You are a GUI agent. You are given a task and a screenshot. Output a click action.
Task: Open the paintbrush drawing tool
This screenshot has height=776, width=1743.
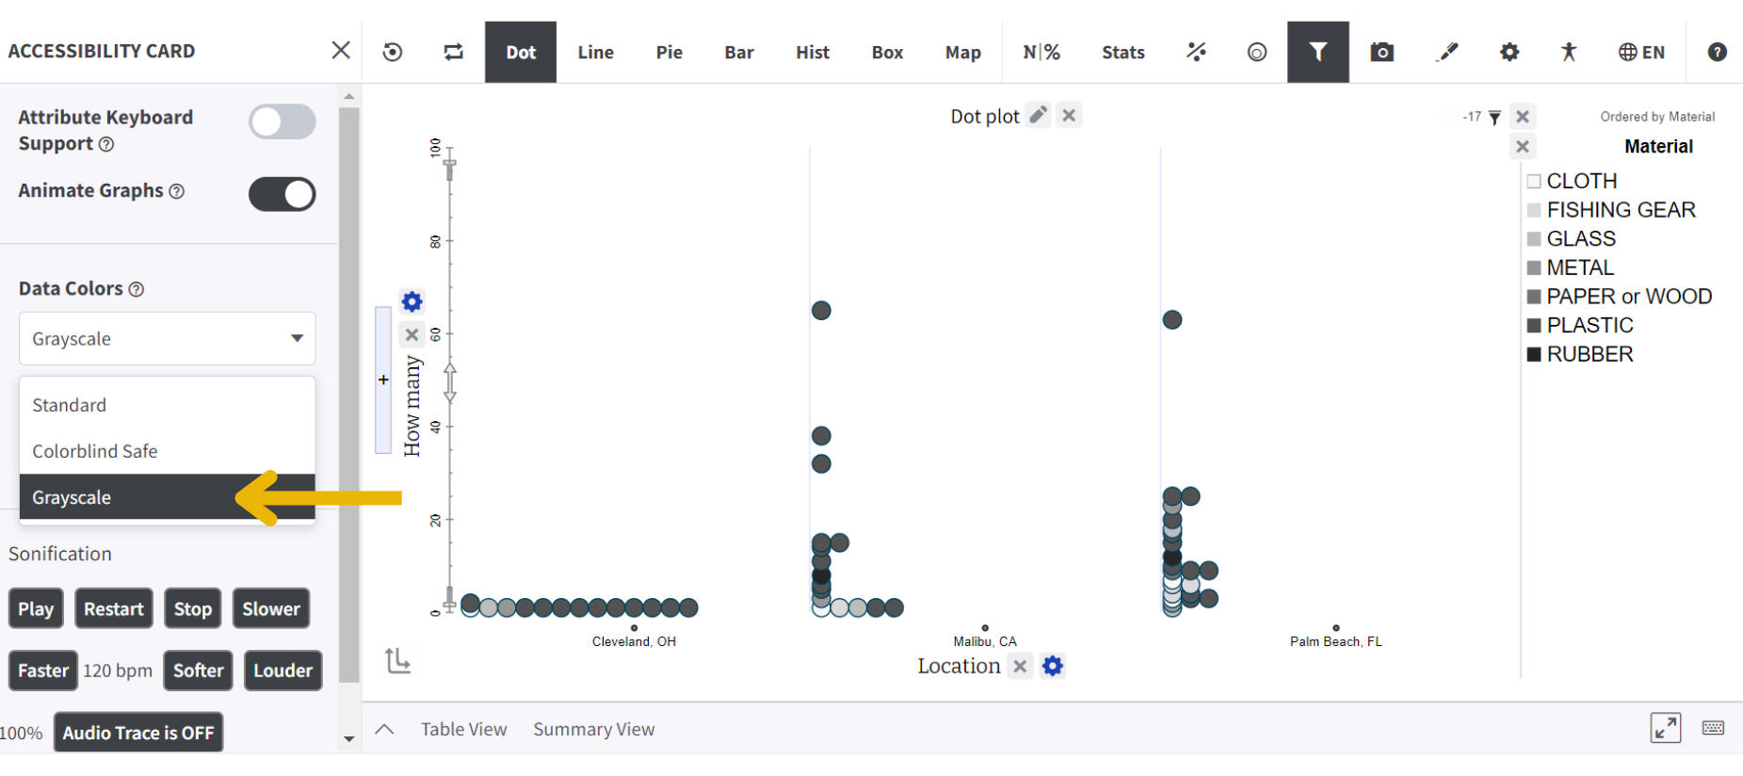click(x=1447, y=52)
